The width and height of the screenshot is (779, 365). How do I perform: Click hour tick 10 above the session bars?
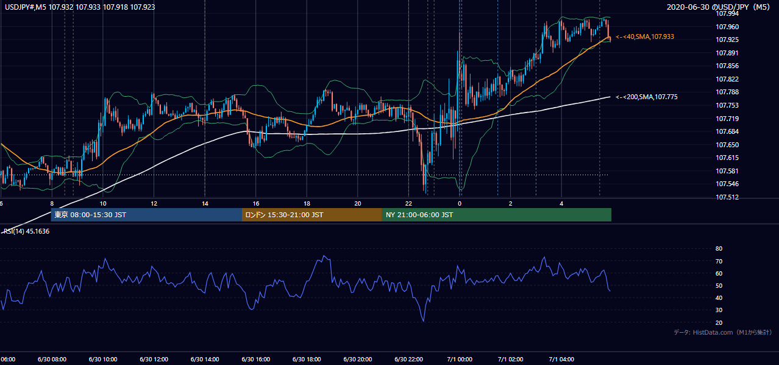coord(103,204)
